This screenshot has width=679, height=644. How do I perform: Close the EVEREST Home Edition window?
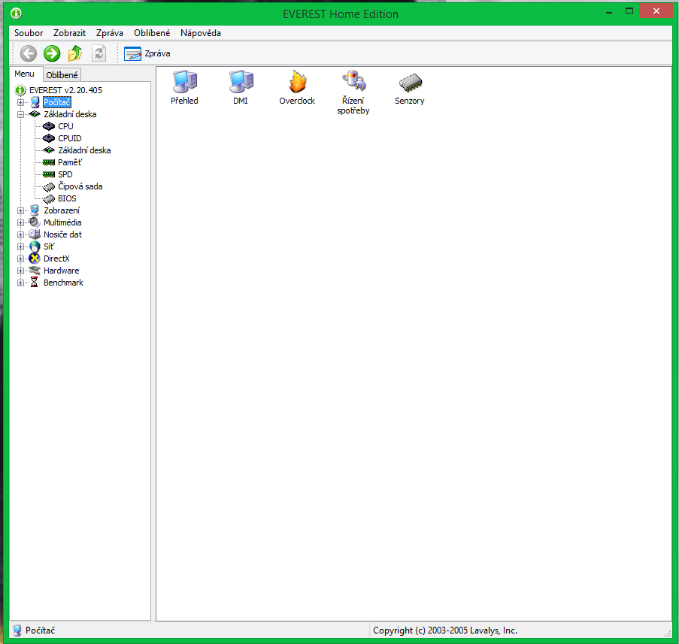click(x=656, y=11)
